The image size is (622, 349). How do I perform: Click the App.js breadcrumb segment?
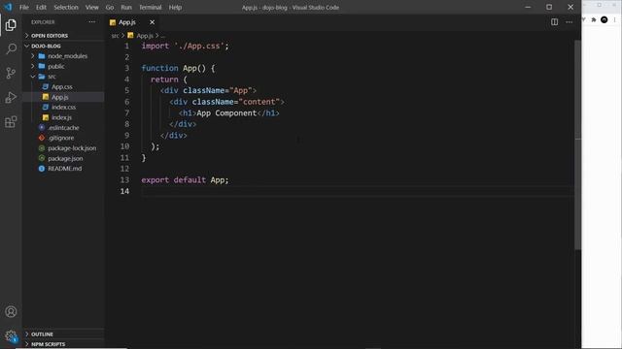pyautogui.click(x=140, y=36)
